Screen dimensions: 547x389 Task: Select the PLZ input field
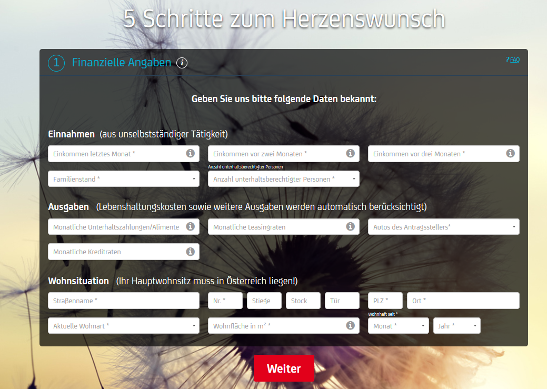pos(384,300)
